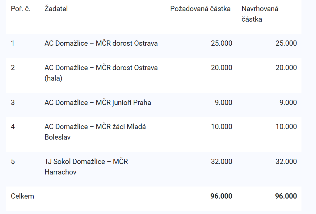Click proposed amount 20.000 in row 2
316x214 pixels.
(x=286, y=68)
